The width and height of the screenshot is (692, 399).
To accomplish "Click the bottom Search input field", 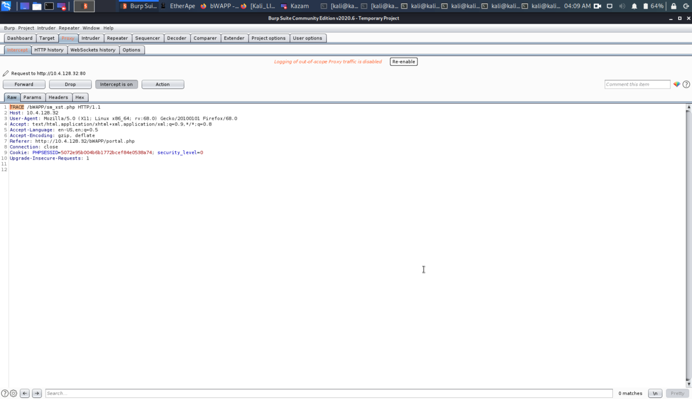I will click(329, 393).
